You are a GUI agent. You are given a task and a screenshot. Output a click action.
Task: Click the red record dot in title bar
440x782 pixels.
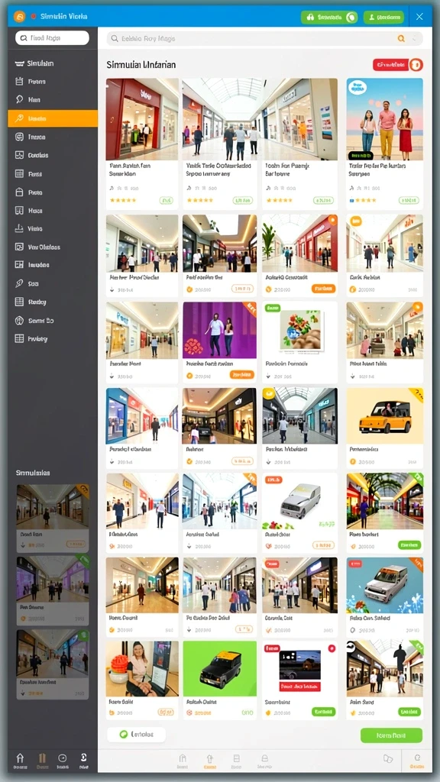click(x=34, y=17)
